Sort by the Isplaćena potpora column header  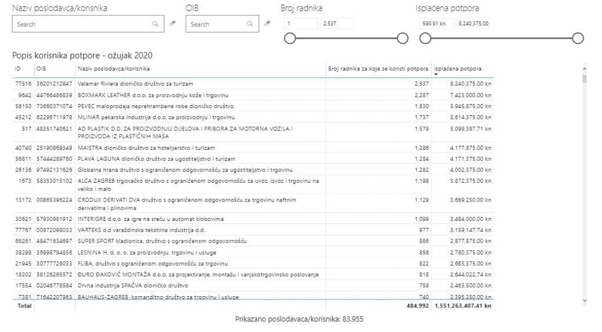click(x=457, y=69)
